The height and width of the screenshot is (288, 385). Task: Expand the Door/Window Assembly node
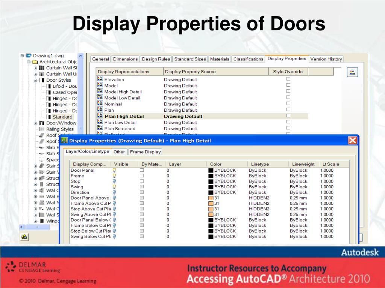click(35, 123)
